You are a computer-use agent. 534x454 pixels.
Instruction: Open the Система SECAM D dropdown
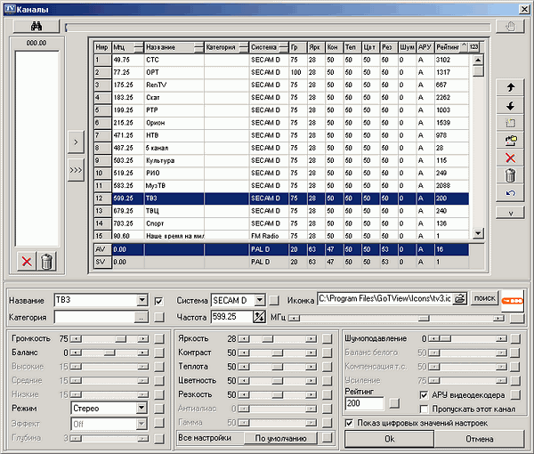pos(260,300)
